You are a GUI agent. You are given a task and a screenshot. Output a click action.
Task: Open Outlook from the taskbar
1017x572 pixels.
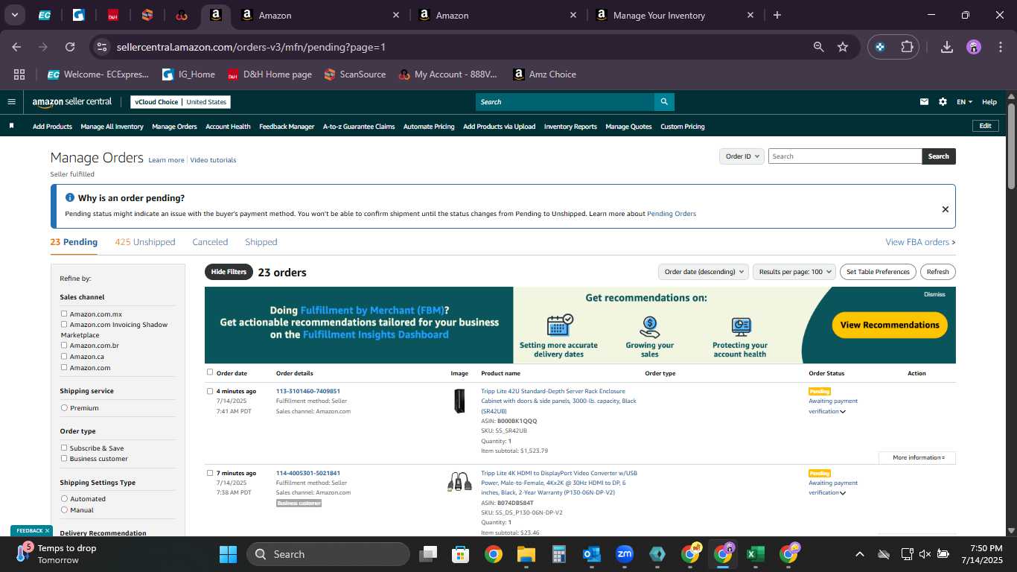[592, 554]
